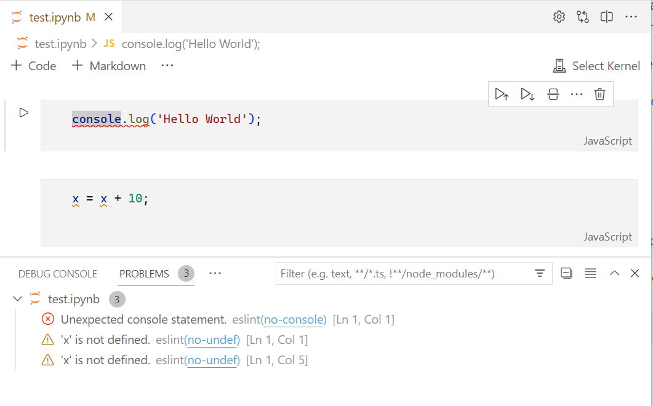Open notebook settings gear icon

tap(559, 17)
